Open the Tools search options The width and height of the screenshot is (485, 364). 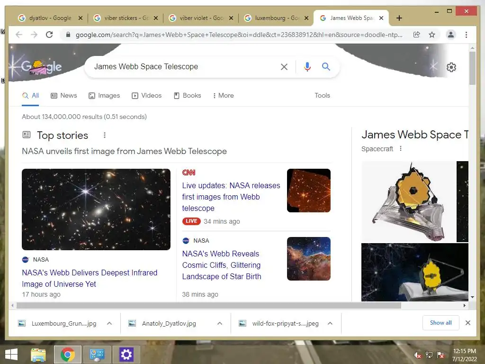322,96
